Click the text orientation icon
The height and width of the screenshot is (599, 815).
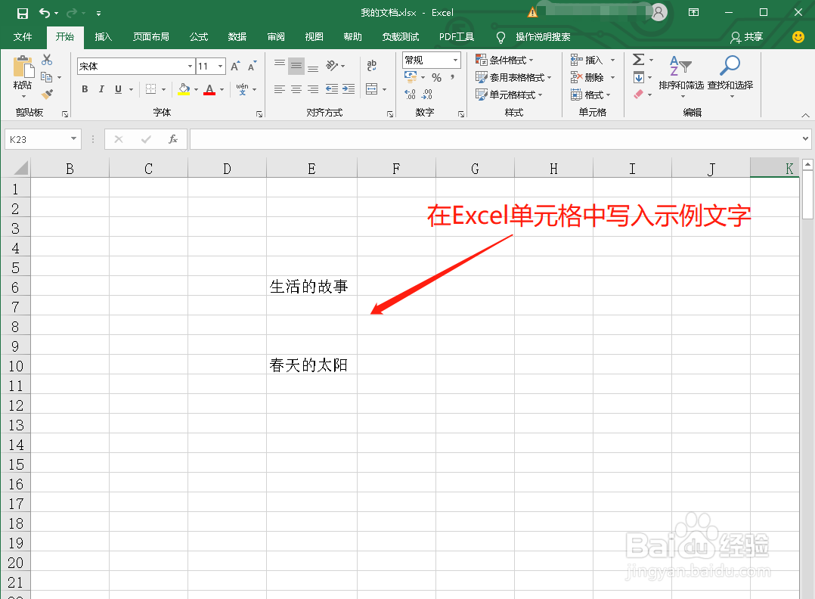tap(332, 66)
